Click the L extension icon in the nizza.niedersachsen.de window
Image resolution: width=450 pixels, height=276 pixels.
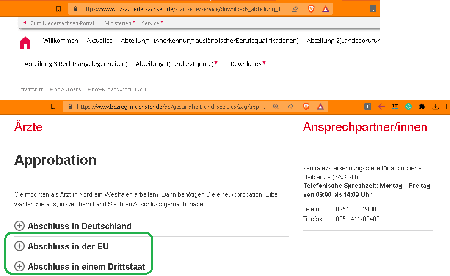point(373,9)
